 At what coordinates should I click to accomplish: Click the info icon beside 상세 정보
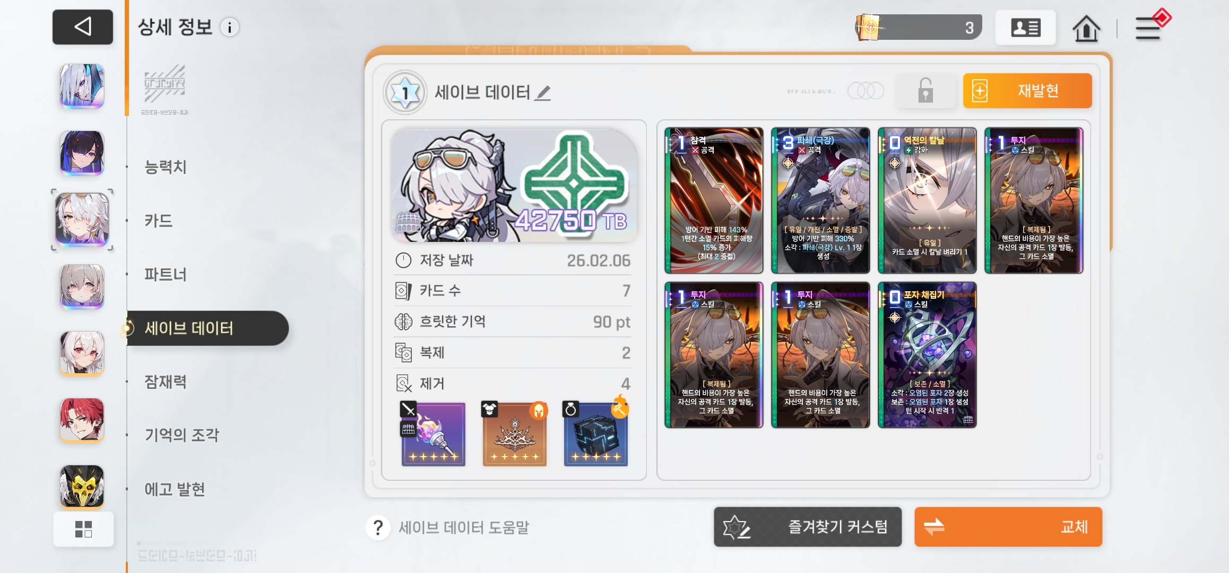(x=230, y=28)
